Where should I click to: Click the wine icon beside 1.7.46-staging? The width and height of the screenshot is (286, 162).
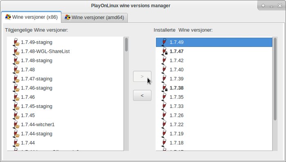coord(16,88)
